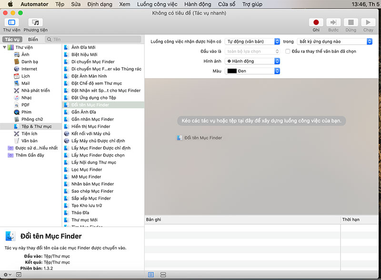This screenshot has height=280, width=381.
Task: Select the Tiện ích utilities category icon
Action: point(17,133)
